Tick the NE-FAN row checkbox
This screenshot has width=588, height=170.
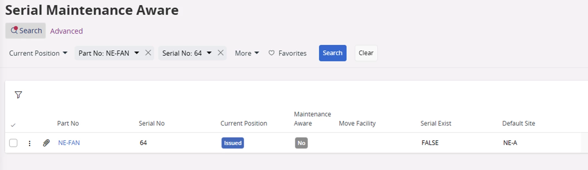coord(13,143)
